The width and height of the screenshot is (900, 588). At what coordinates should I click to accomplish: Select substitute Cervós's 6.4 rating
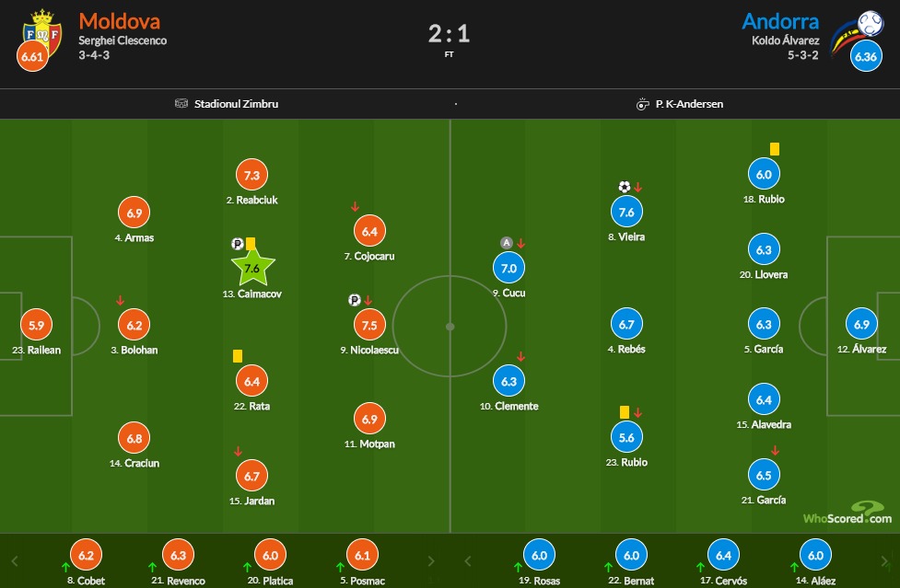(723, 555)
